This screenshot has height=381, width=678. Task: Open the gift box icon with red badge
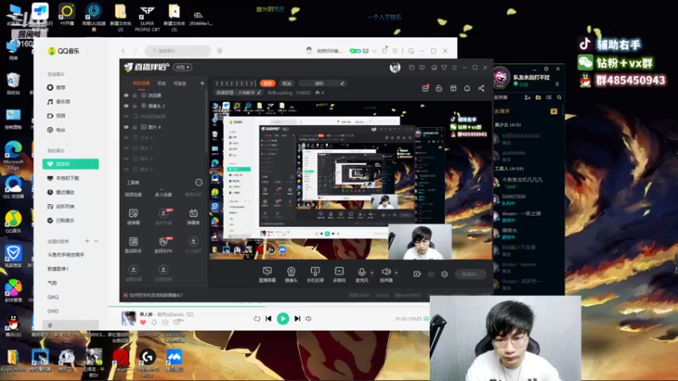tap(425, 88)
